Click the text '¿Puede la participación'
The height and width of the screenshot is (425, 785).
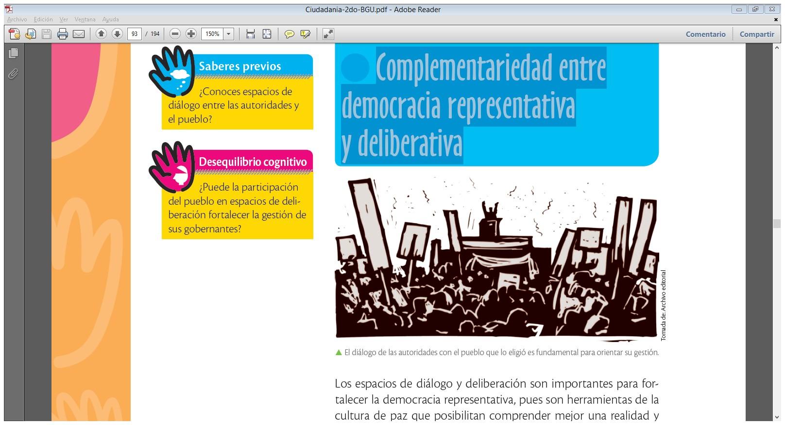coord(249,187)
